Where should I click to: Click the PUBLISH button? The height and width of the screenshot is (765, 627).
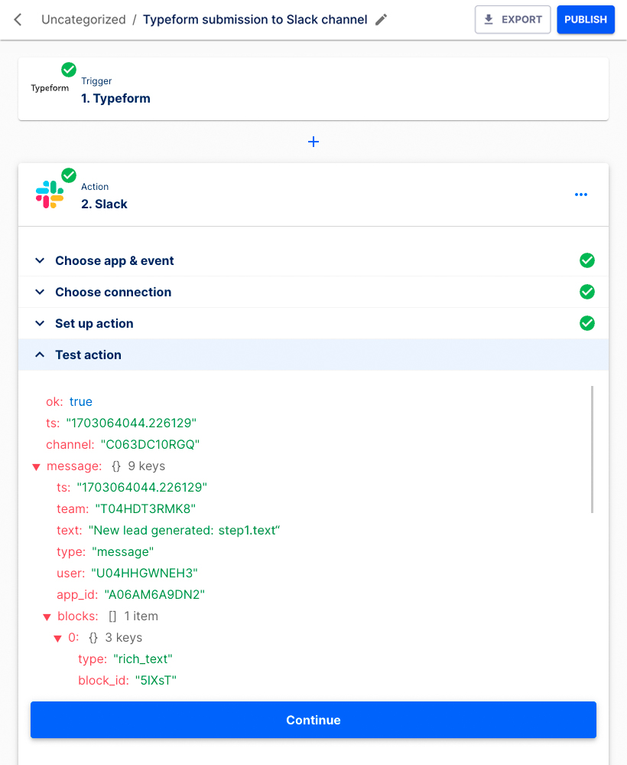click(x=585, y=19)
